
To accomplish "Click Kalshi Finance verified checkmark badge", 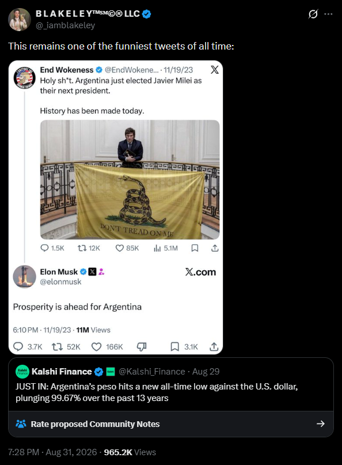I will [98, 372].
